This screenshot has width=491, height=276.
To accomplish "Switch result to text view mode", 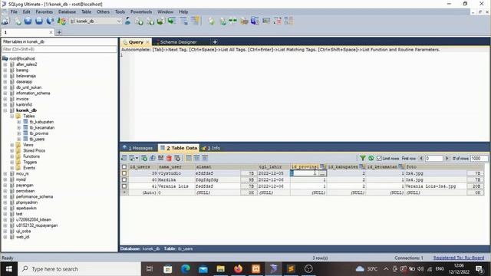I will (205, 158).
